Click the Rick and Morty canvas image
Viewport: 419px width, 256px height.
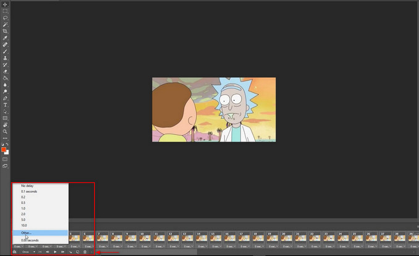214,109
